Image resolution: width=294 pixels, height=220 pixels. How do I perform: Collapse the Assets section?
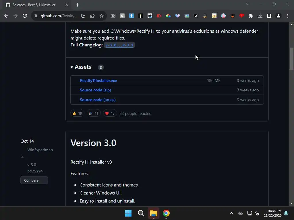pos(81,67)
